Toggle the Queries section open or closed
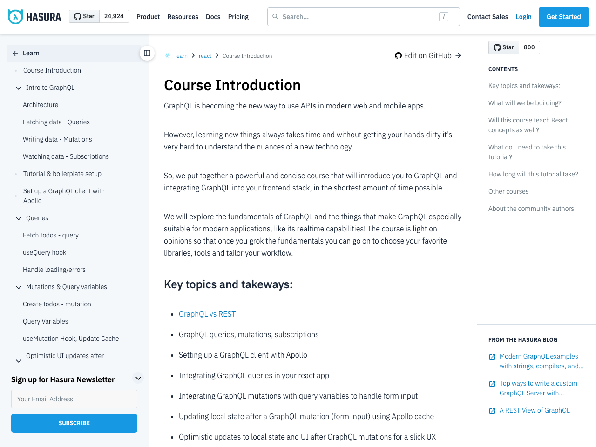596x447 pixels. pyautogui.click(x=18, y=218)
